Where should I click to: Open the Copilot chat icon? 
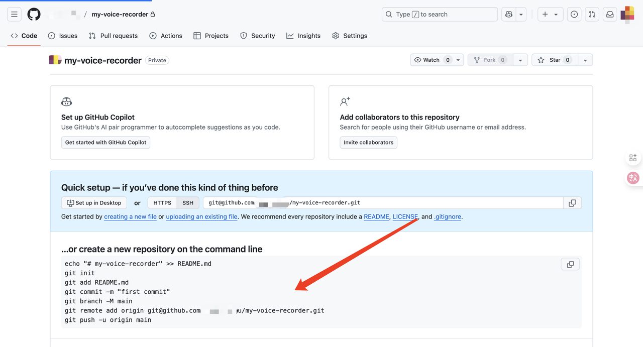pyautogui.click(x=509, y=15)
